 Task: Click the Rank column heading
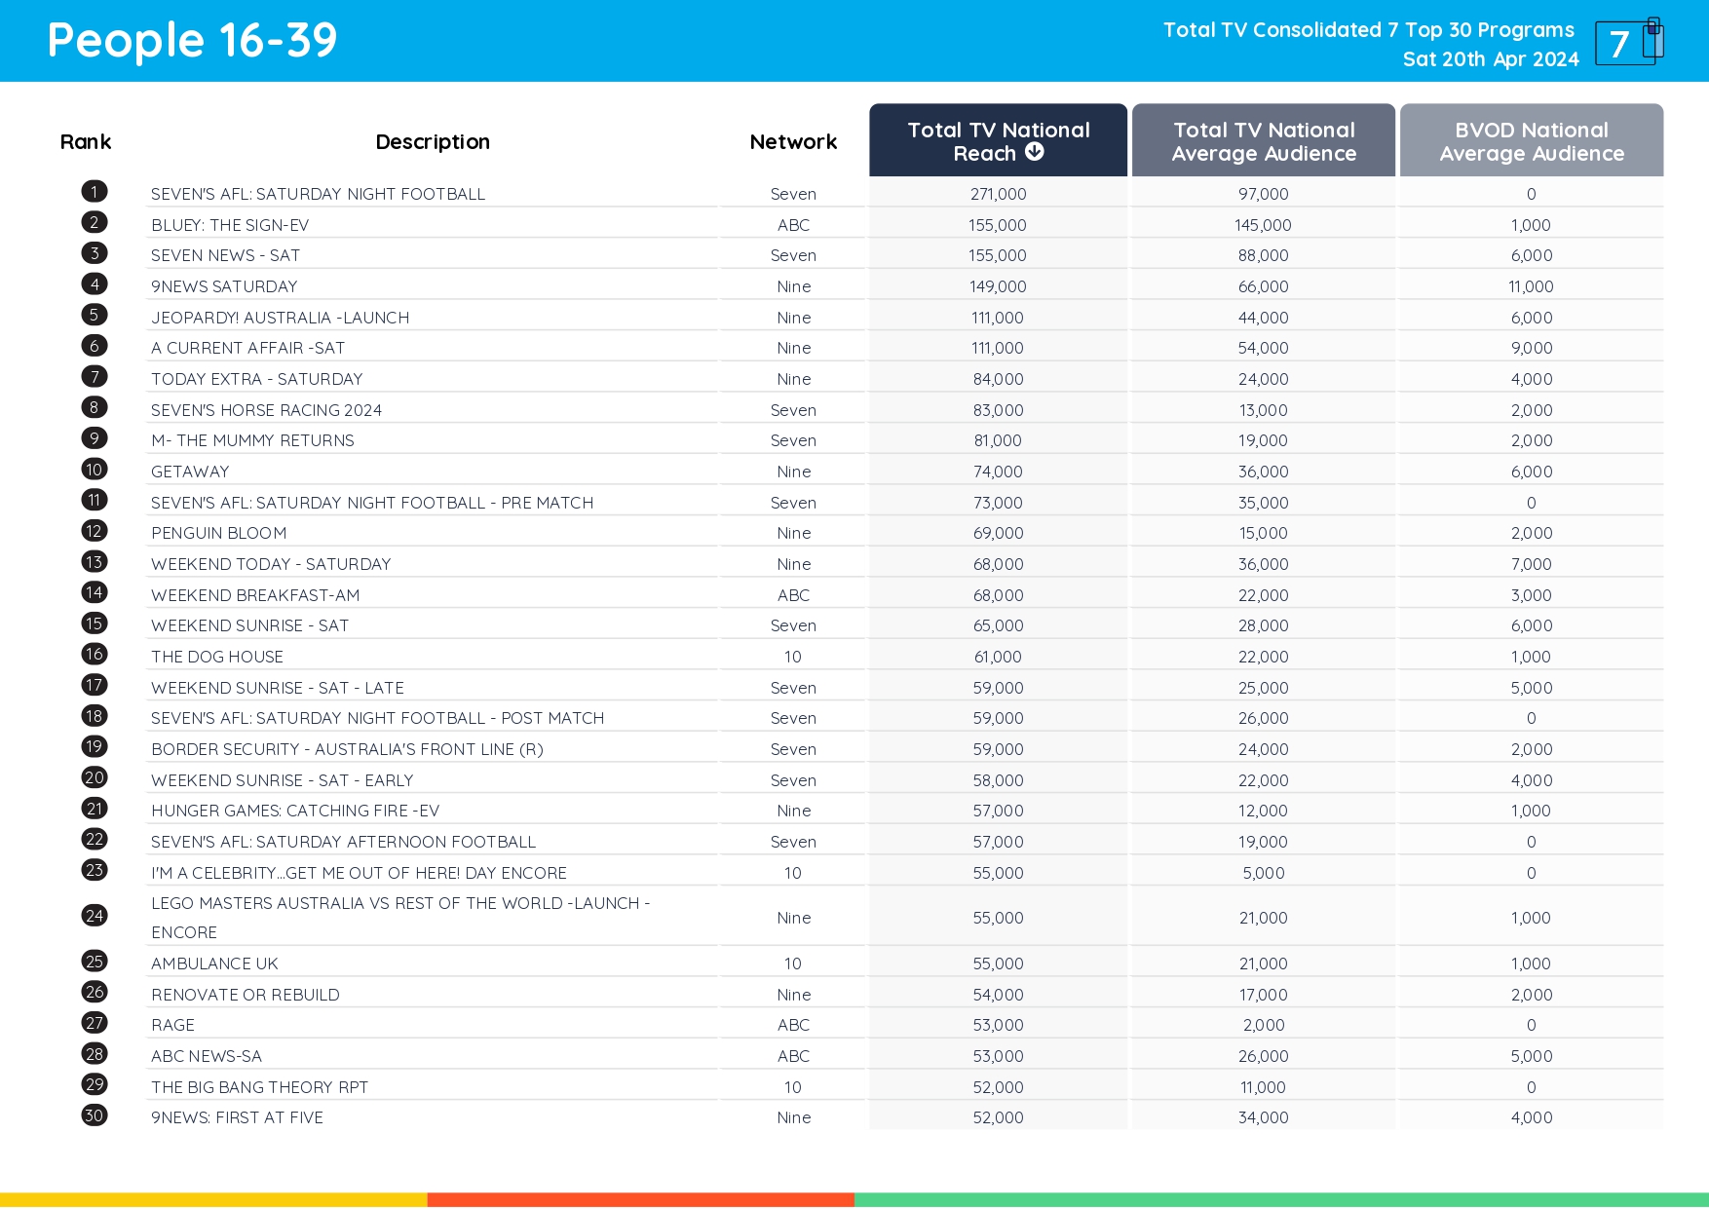pyautogui.click(x=86, y=142)
